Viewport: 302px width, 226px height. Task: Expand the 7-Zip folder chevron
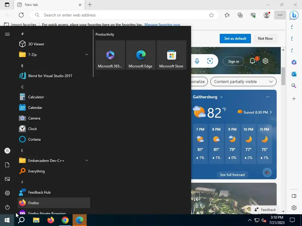(x=87, y=54)
